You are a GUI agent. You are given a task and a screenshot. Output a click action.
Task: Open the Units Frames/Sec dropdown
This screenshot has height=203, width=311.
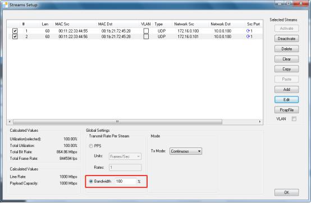pos(125,156)
